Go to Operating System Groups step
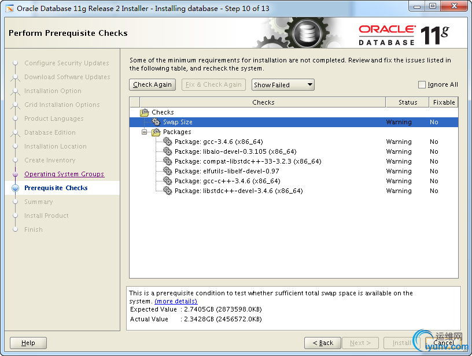The image size is (472, 356). (x=64, y=174)
